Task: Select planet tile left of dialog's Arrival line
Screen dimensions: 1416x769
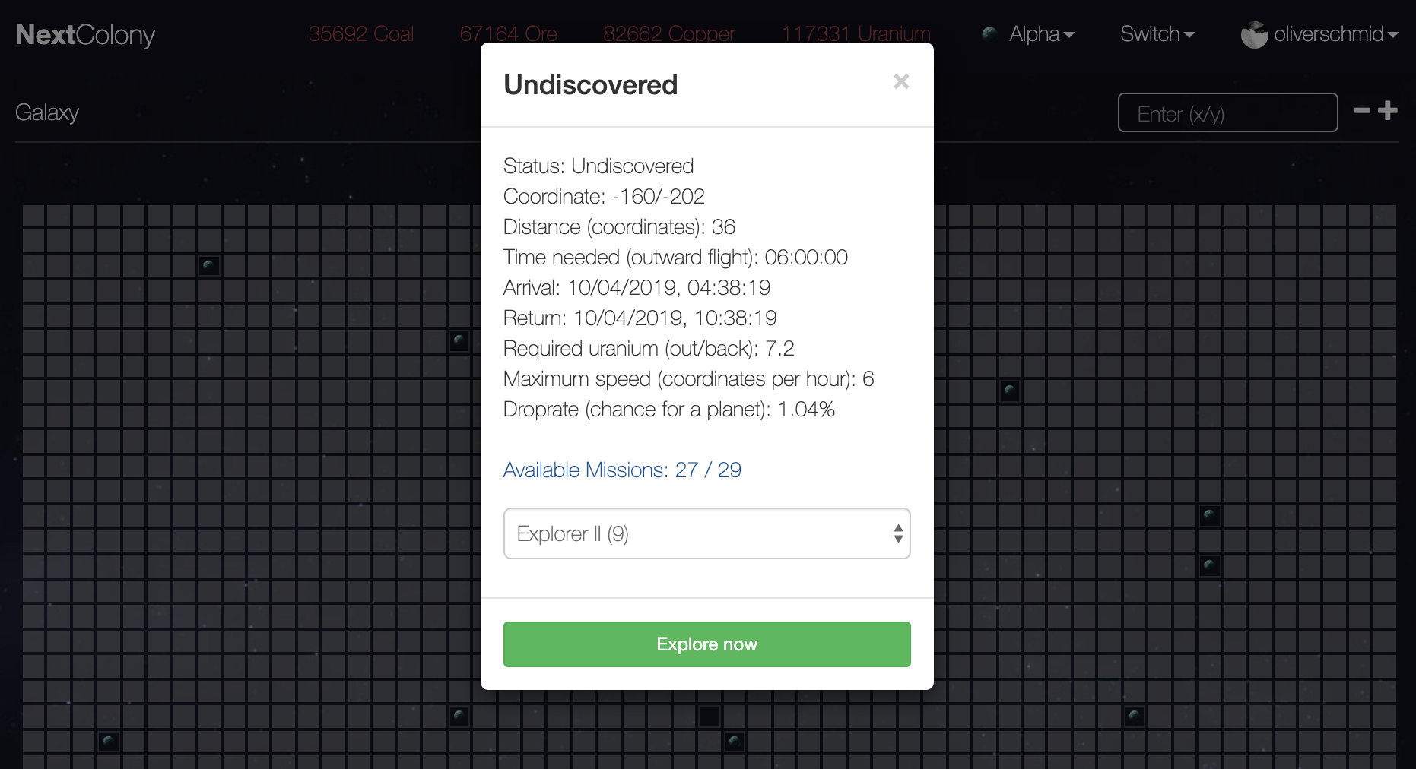Action: pyautogui.click(x=459, y=340)
